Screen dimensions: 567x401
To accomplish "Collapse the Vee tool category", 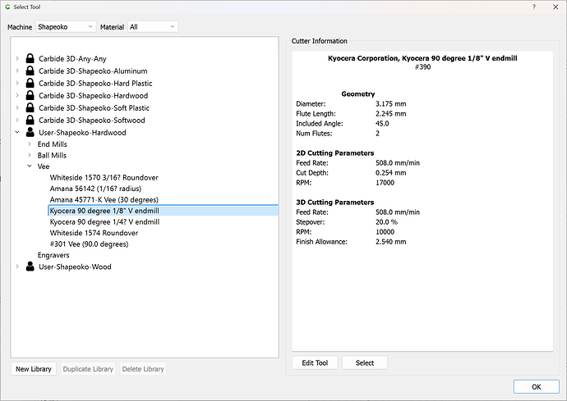I will pyautogui.click(x=30, y=166).
